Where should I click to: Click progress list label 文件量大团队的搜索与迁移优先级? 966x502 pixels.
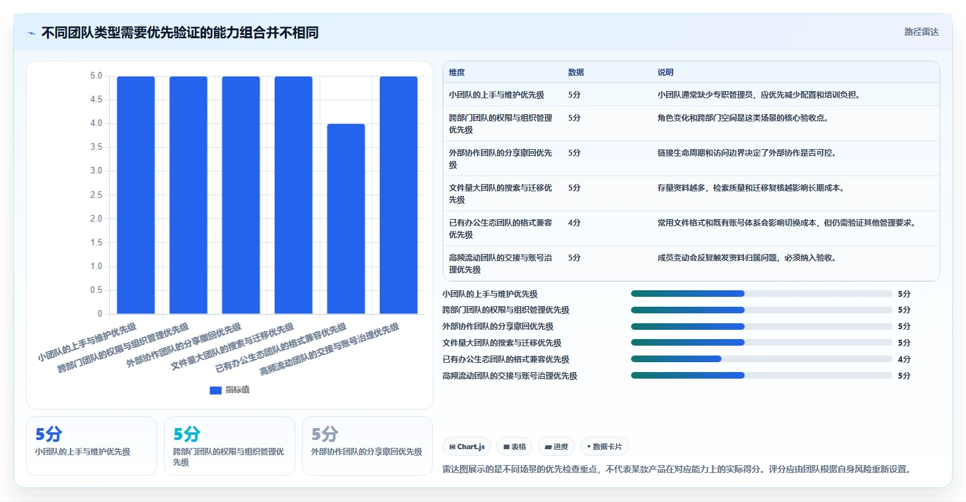coord(502,343)
